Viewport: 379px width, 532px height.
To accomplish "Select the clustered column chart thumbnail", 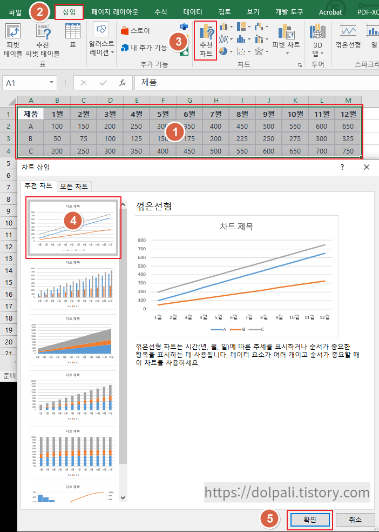I will point(73,284).
